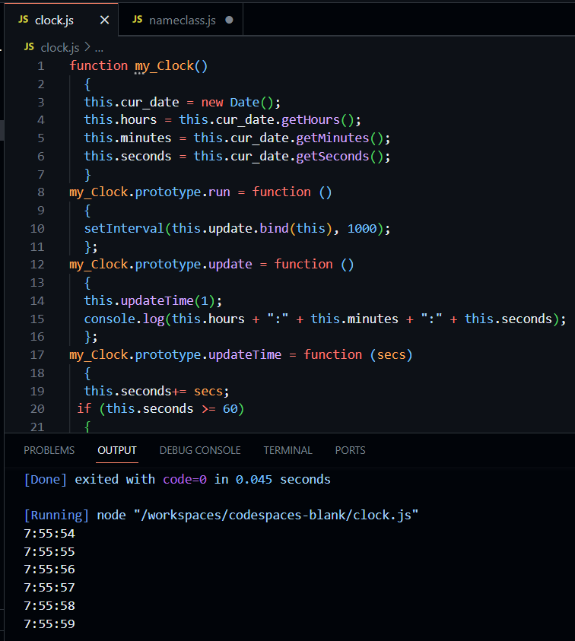Click the 60 value on line 20

230,409
